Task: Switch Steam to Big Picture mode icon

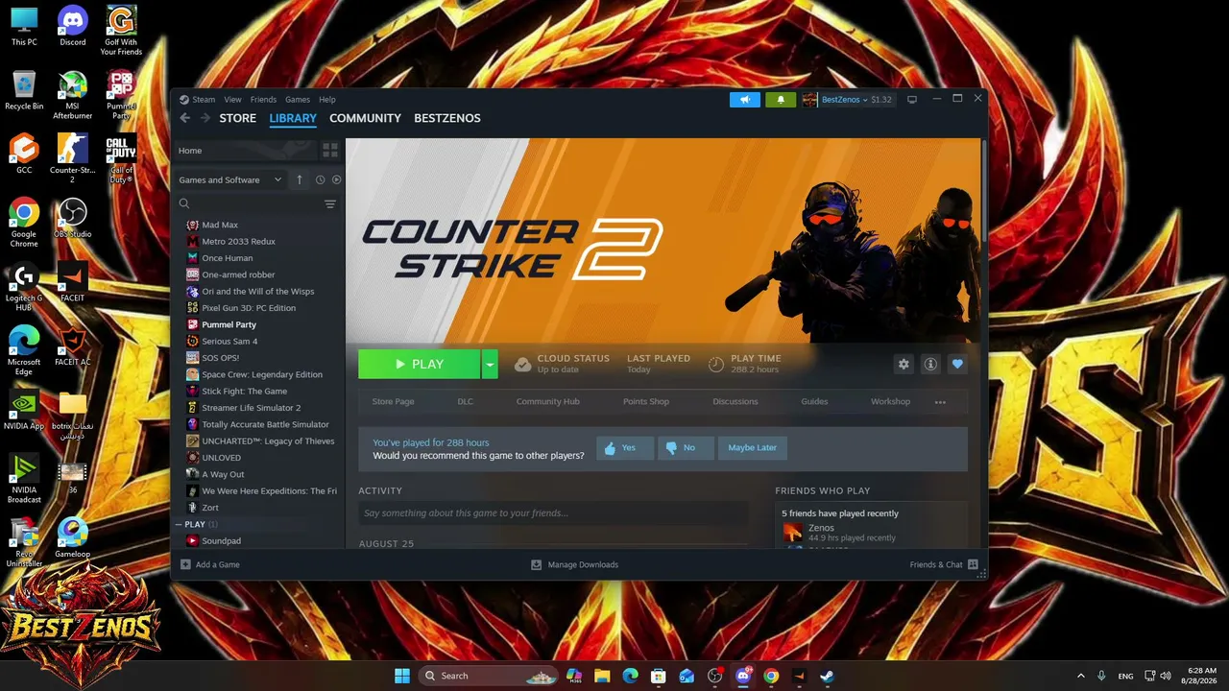Action: (x=912, y=100)
